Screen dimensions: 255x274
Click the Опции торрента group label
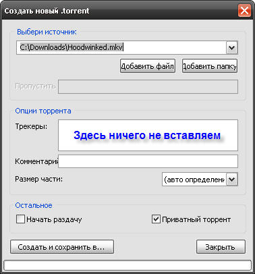click(x=43, y=111)
